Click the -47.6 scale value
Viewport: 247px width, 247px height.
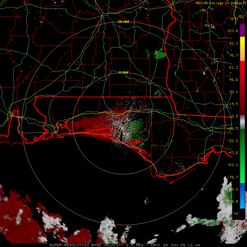point(232,153)
